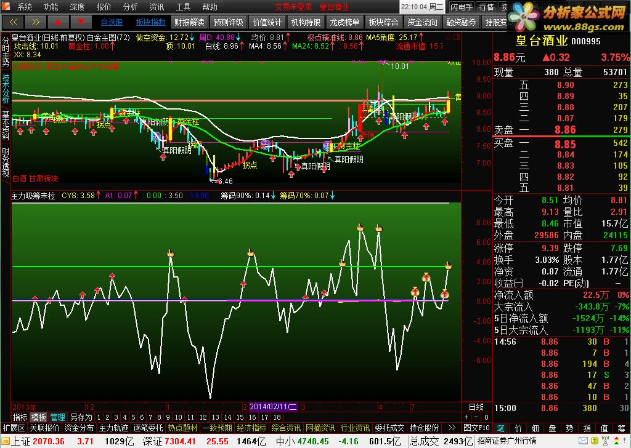
Task: Click the 图文F10 button
Action: coord(476,428)
